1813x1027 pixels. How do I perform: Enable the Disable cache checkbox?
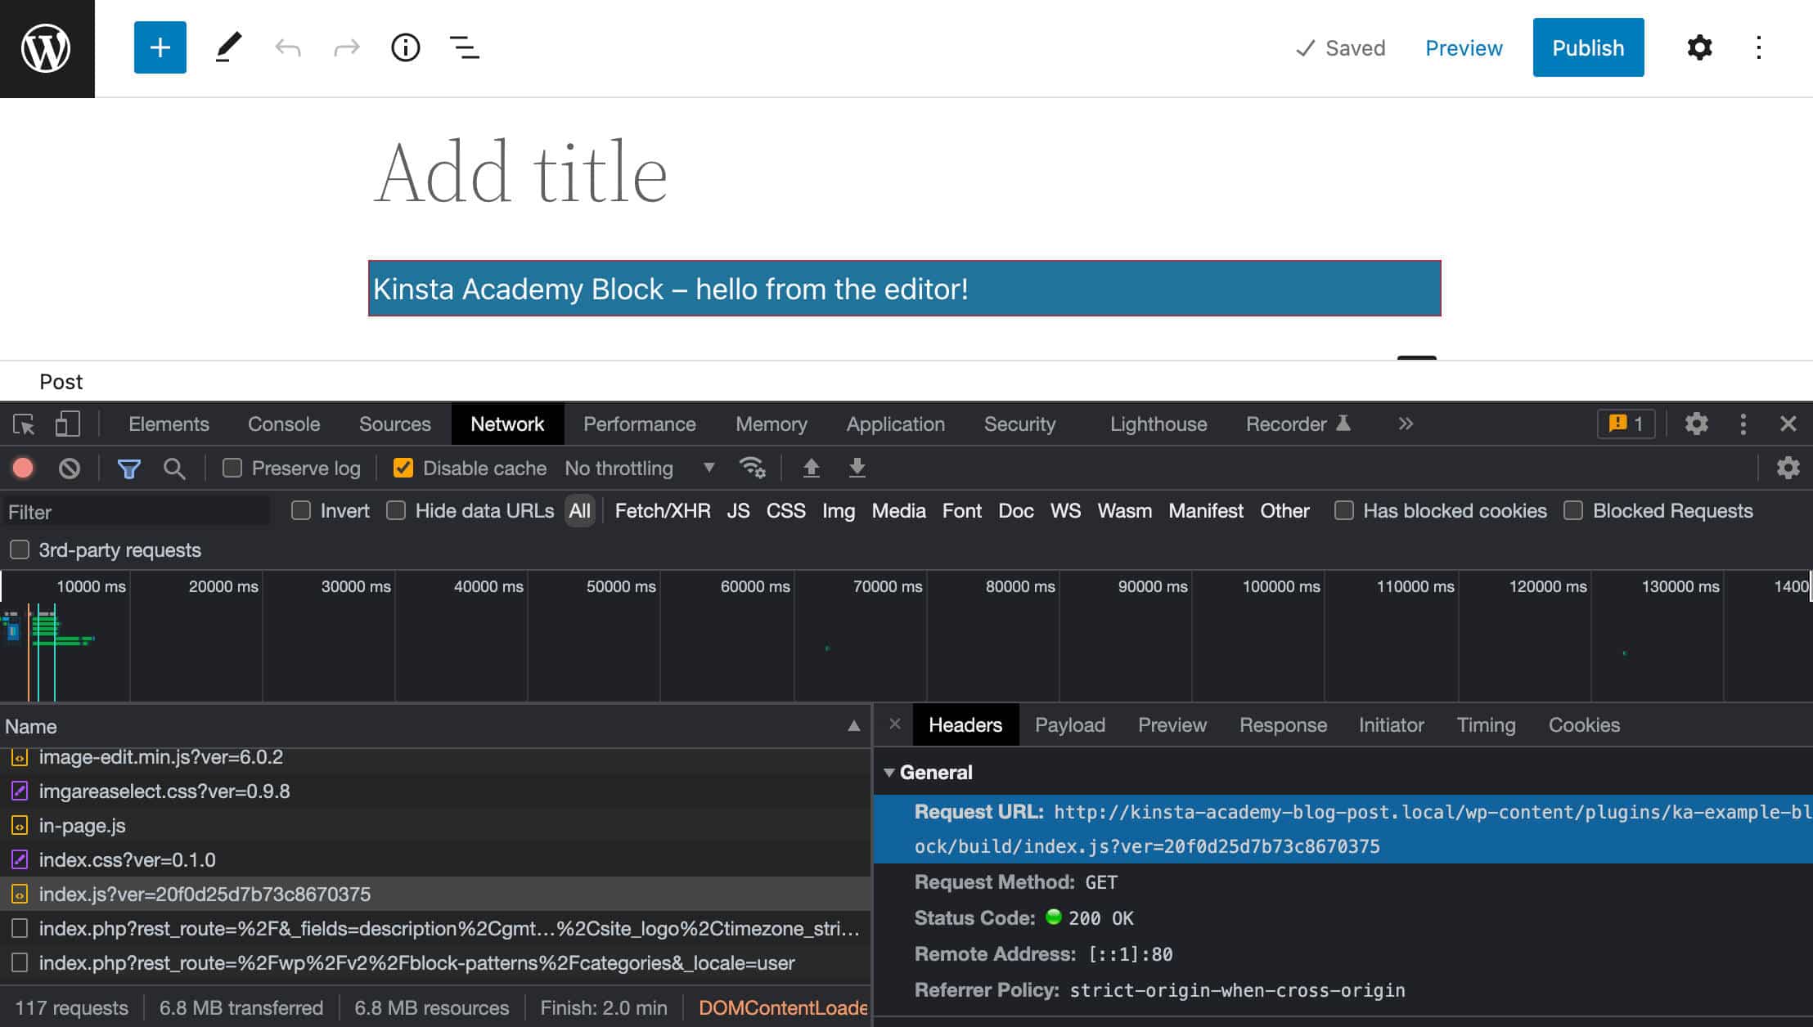tap(401, 468)
